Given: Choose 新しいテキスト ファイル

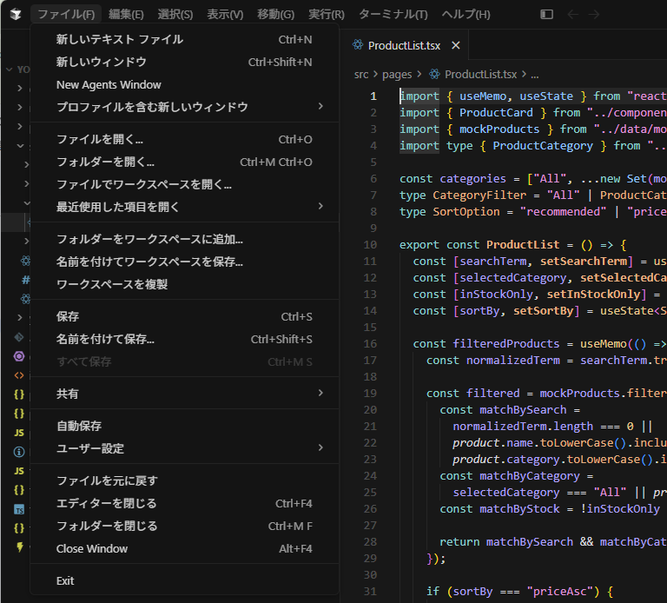Looking at the screenshot, I should 185,40.
